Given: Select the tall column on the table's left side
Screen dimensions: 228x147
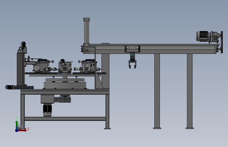Looking at the screenshot, I should [21, 69].
